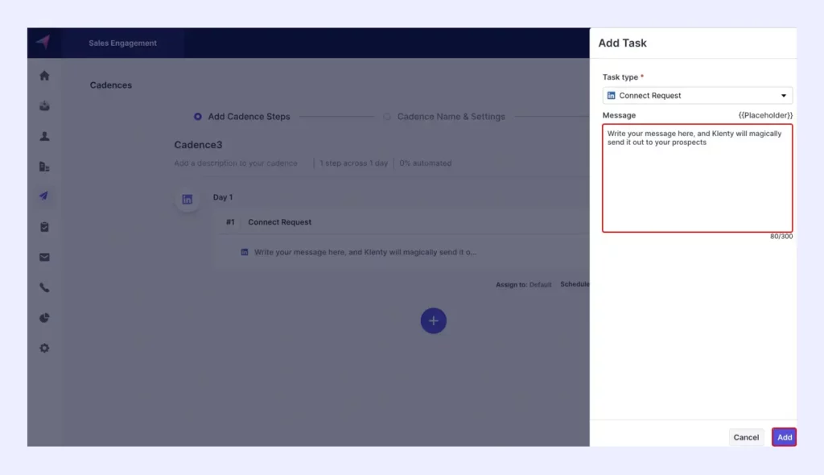Open the Calls phone icon
This screenshot has height=475, width=824.
[x=45, y=287]
